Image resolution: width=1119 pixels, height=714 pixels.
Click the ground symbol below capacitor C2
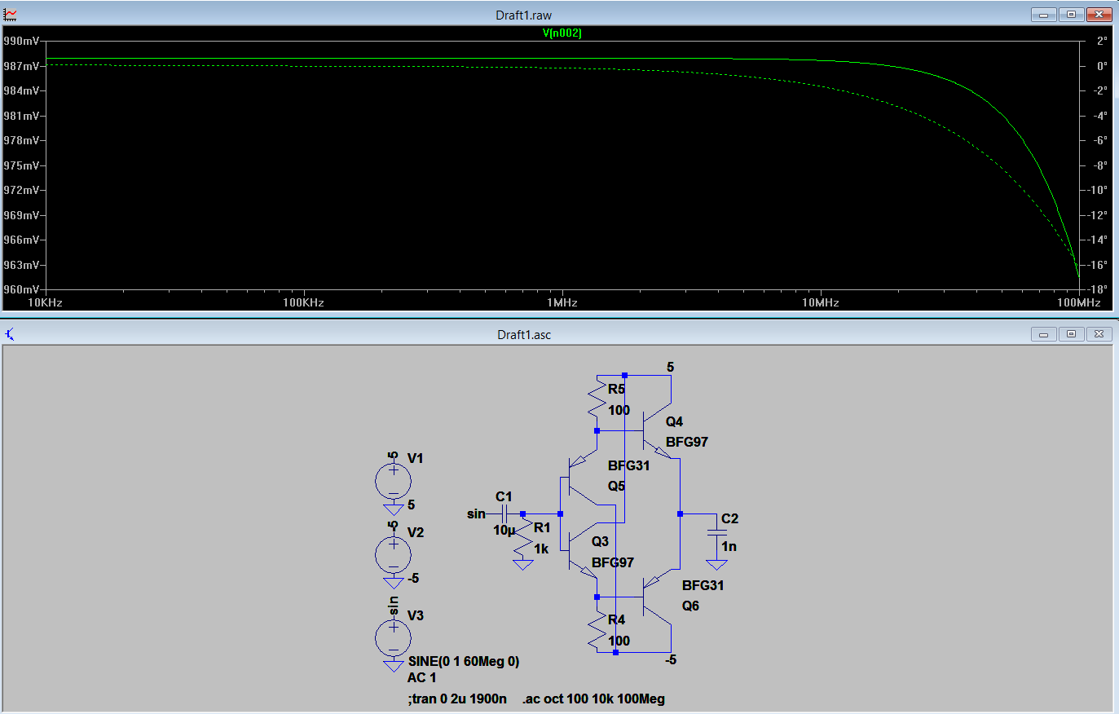point(716,564)
